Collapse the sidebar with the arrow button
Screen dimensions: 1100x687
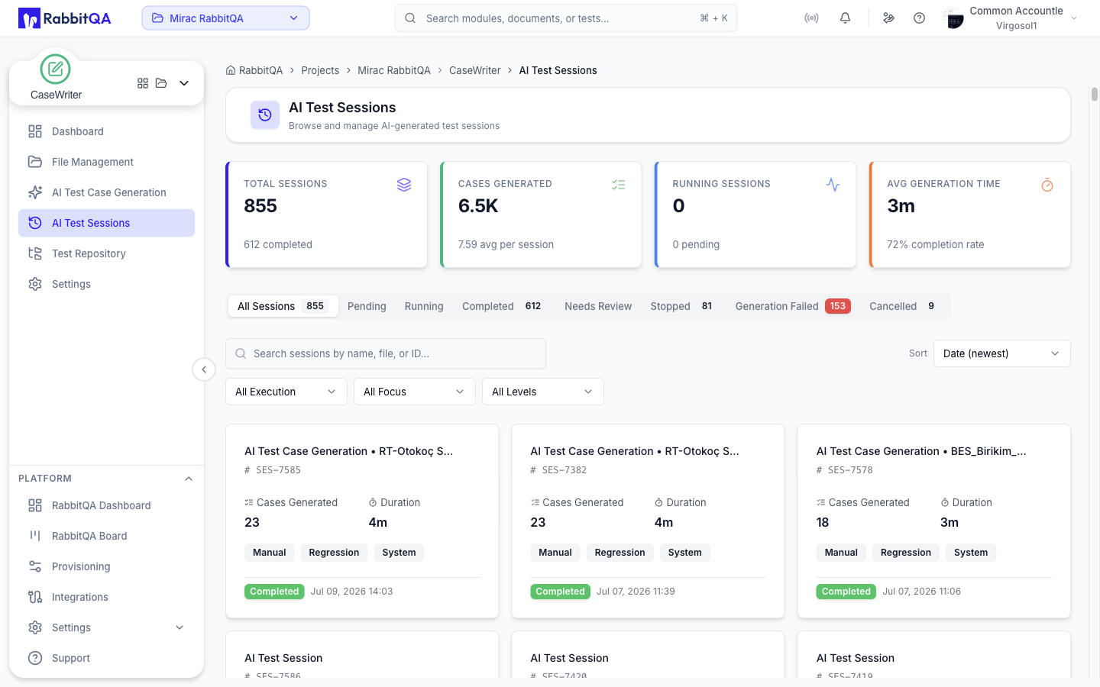[204, 369]
